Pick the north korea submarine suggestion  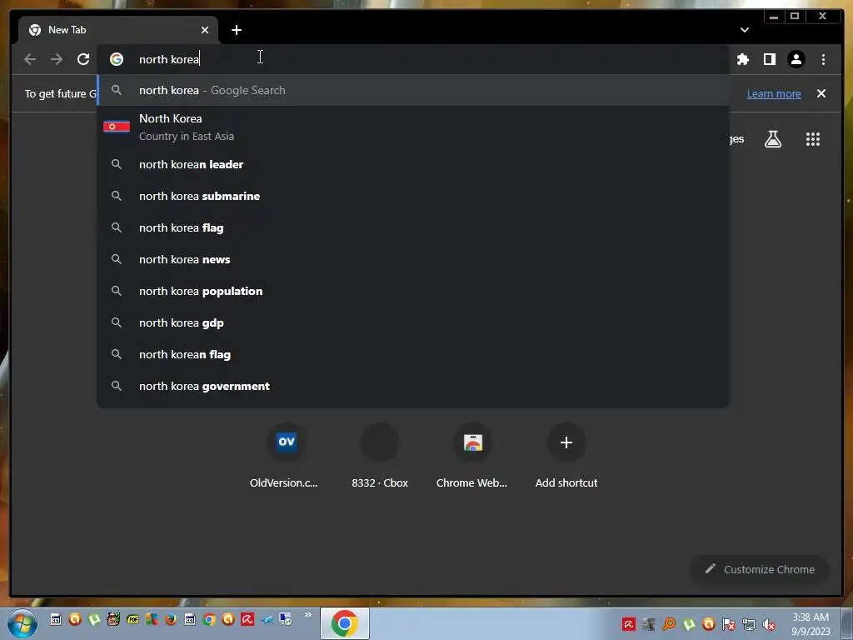pos(413,196)
